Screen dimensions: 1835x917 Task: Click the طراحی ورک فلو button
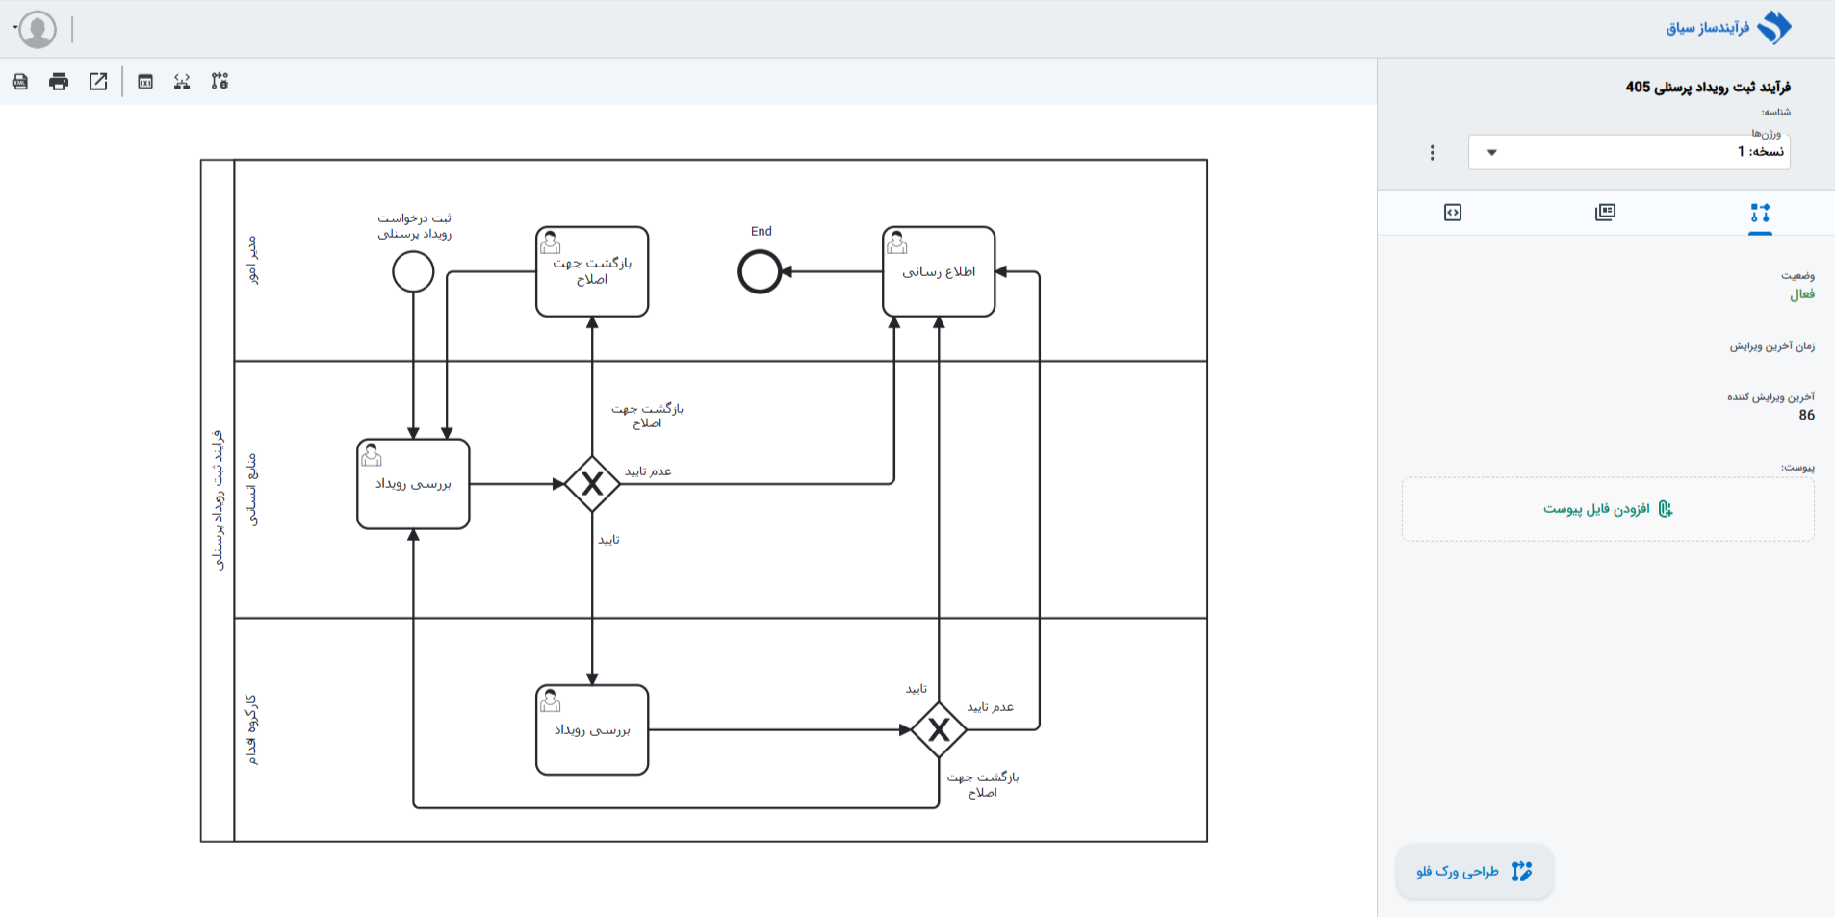[x=1474, y=872]
